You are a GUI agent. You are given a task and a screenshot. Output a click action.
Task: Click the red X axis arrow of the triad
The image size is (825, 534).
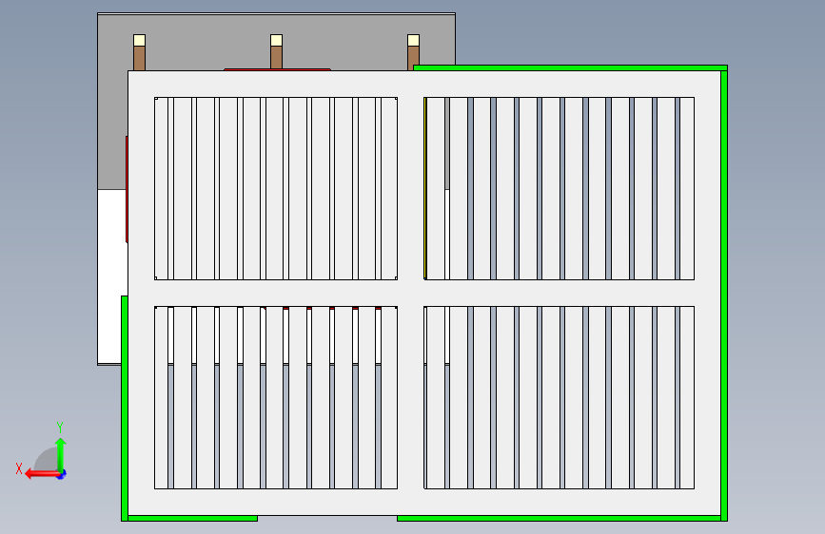(41, 474)
